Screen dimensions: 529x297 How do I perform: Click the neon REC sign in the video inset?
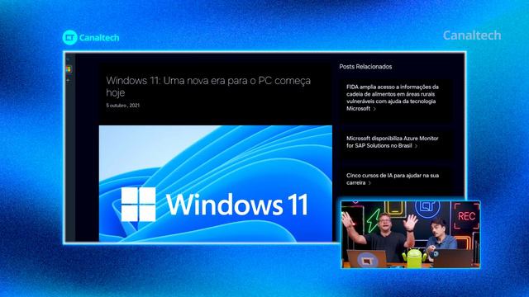pos(466,216)
